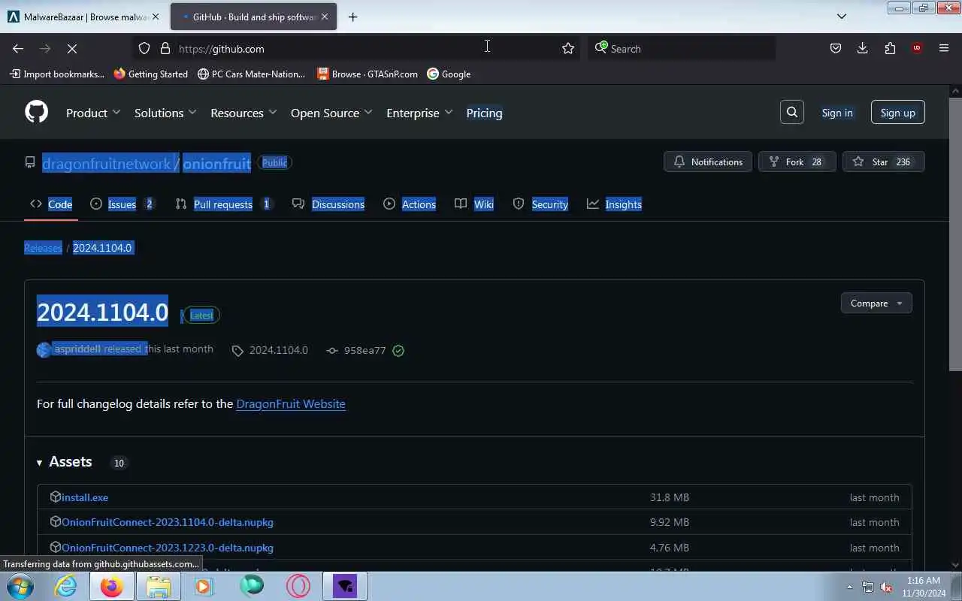Image resolution: width=962 pixels, height=601 pixels.
Task: Click the Sign up button
Action: 897,113
